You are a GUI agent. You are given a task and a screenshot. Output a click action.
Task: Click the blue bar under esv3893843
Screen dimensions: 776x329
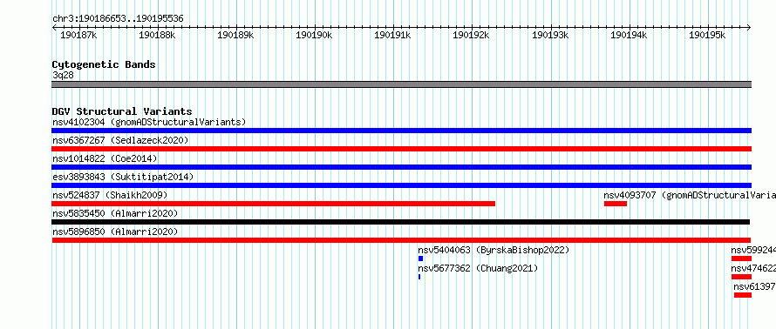coord(401,185)
